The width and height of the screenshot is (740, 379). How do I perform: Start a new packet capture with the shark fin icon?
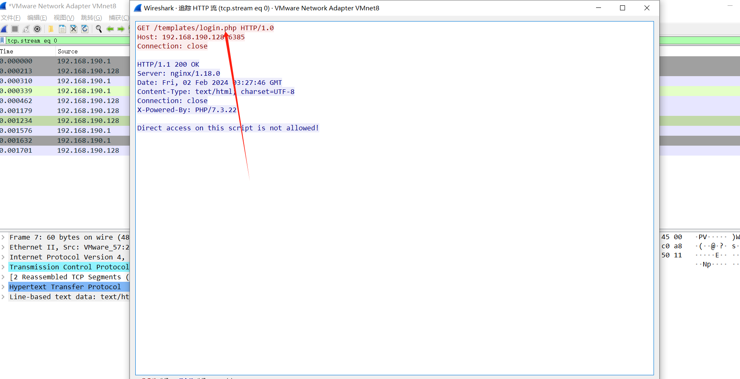tap(4, 29)
